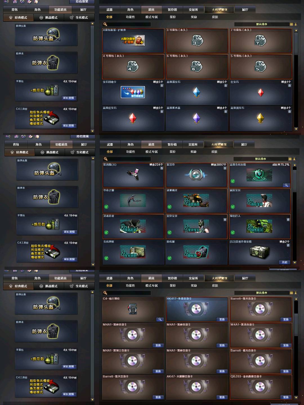Inspect 高级生化宝箱 via its magnifier icon
Image resolution: width=304 pixels, height=405 pixels.
click(x=286, y=185)
